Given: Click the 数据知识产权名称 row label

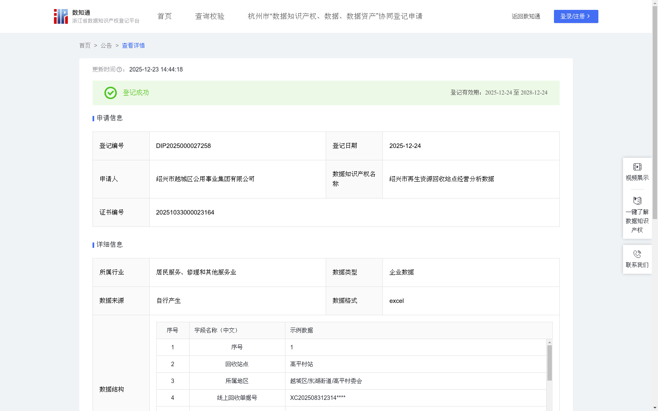Looking at the screenshot, I should pos(354,179).
